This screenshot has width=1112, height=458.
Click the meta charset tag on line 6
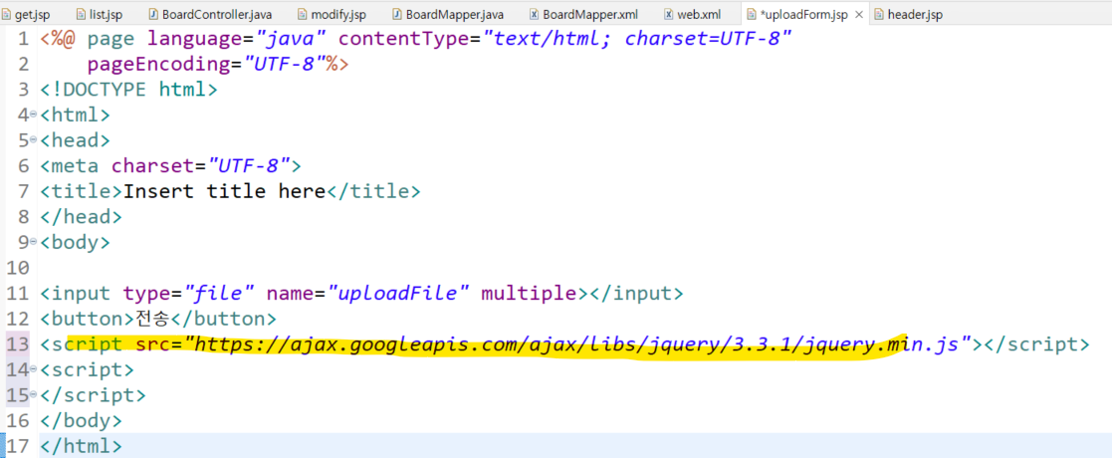[170, 166]
